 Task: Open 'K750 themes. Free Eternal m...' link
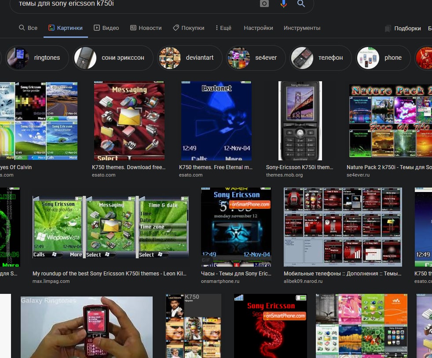click(216, 167)
